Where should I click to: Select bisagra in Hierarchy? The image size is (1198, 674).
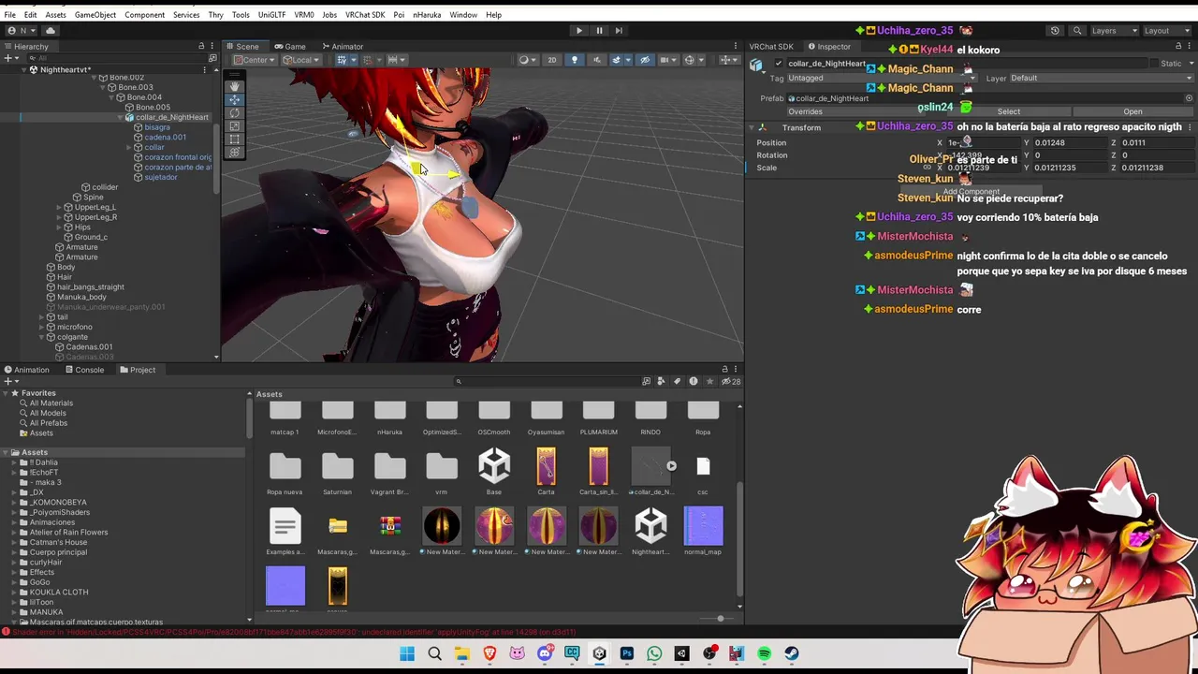pyautogui.click(x=157, y=127)
